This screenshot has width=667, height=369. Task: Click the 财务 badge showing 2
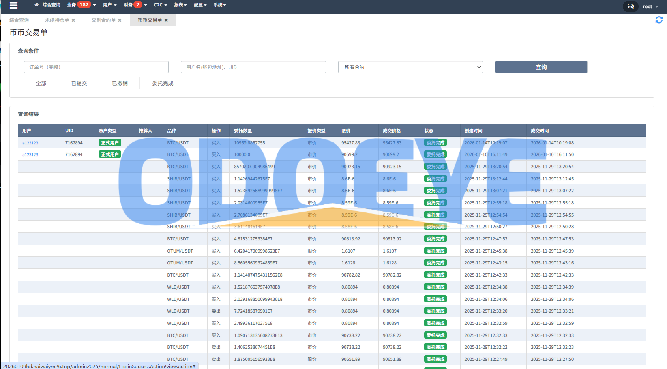(x=138, y=5)
